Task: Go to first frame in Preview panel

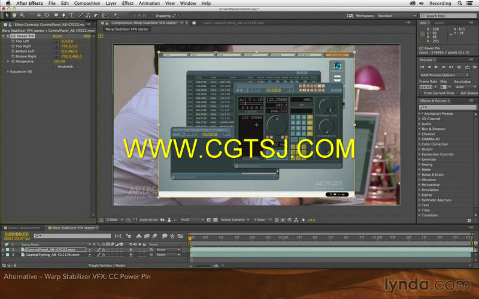Action: point(422,67)
